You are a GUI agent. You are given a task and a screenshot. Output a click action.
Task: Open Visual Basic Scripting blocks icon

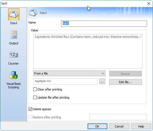tap(14, 75)
